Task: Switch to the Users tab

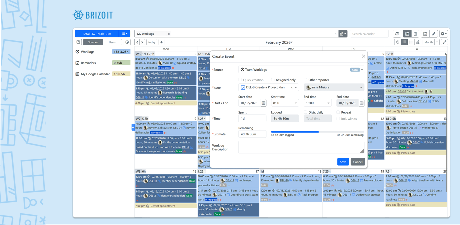Action: click(112, 42)
